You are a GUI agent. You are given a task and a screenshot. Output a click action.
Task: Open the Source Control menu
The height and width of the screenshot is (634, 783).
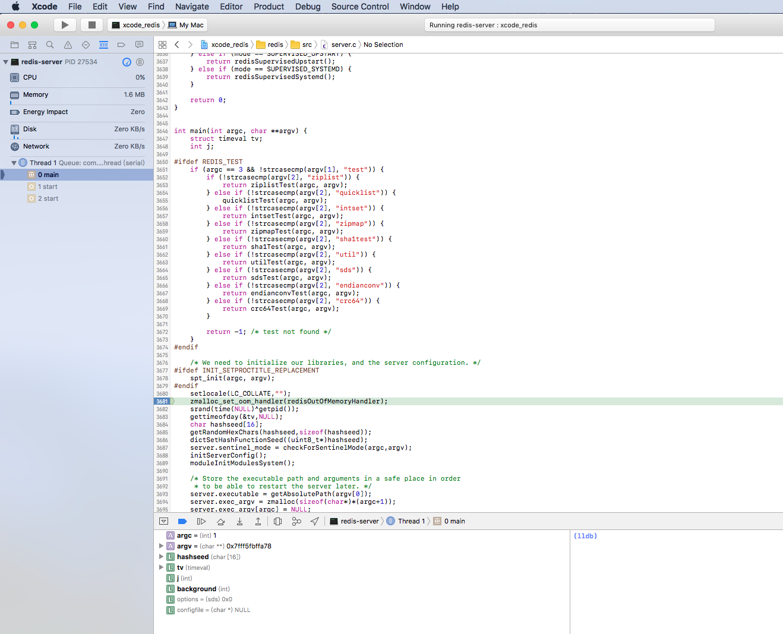[359, 7]
